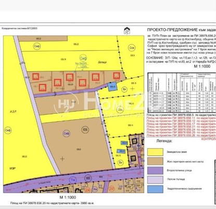Click the 'ПРОЕКТО-ПРЕДЛОЖЕНИЕ' title text
The image size is (216, 209).
click(x=172, y=30)
